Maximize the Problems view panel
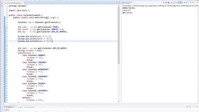Screen dimensions: 199x112 (x=197, y=107)
